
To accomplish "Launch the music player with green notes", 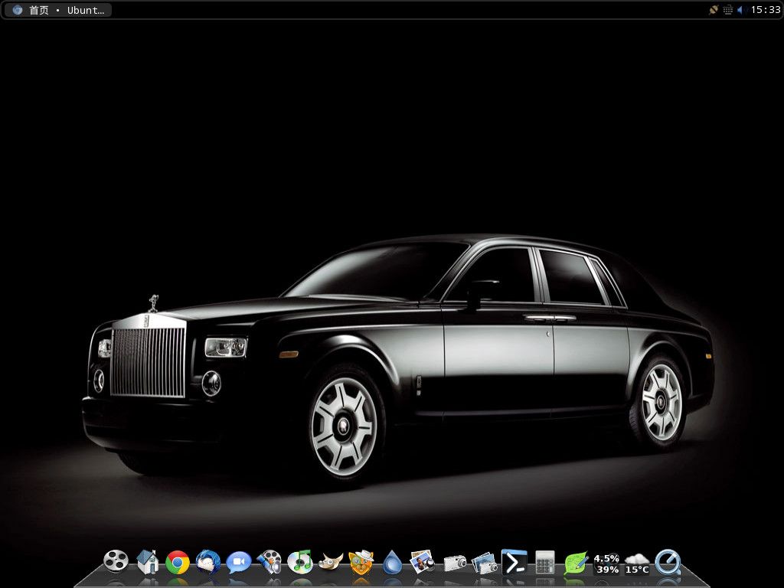I will (x=300, y=561).
